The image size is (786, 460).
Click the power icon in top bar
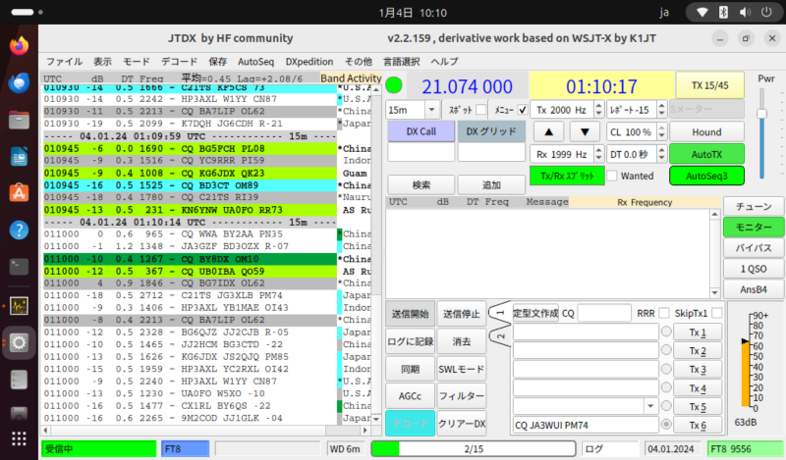pos(766,12)
